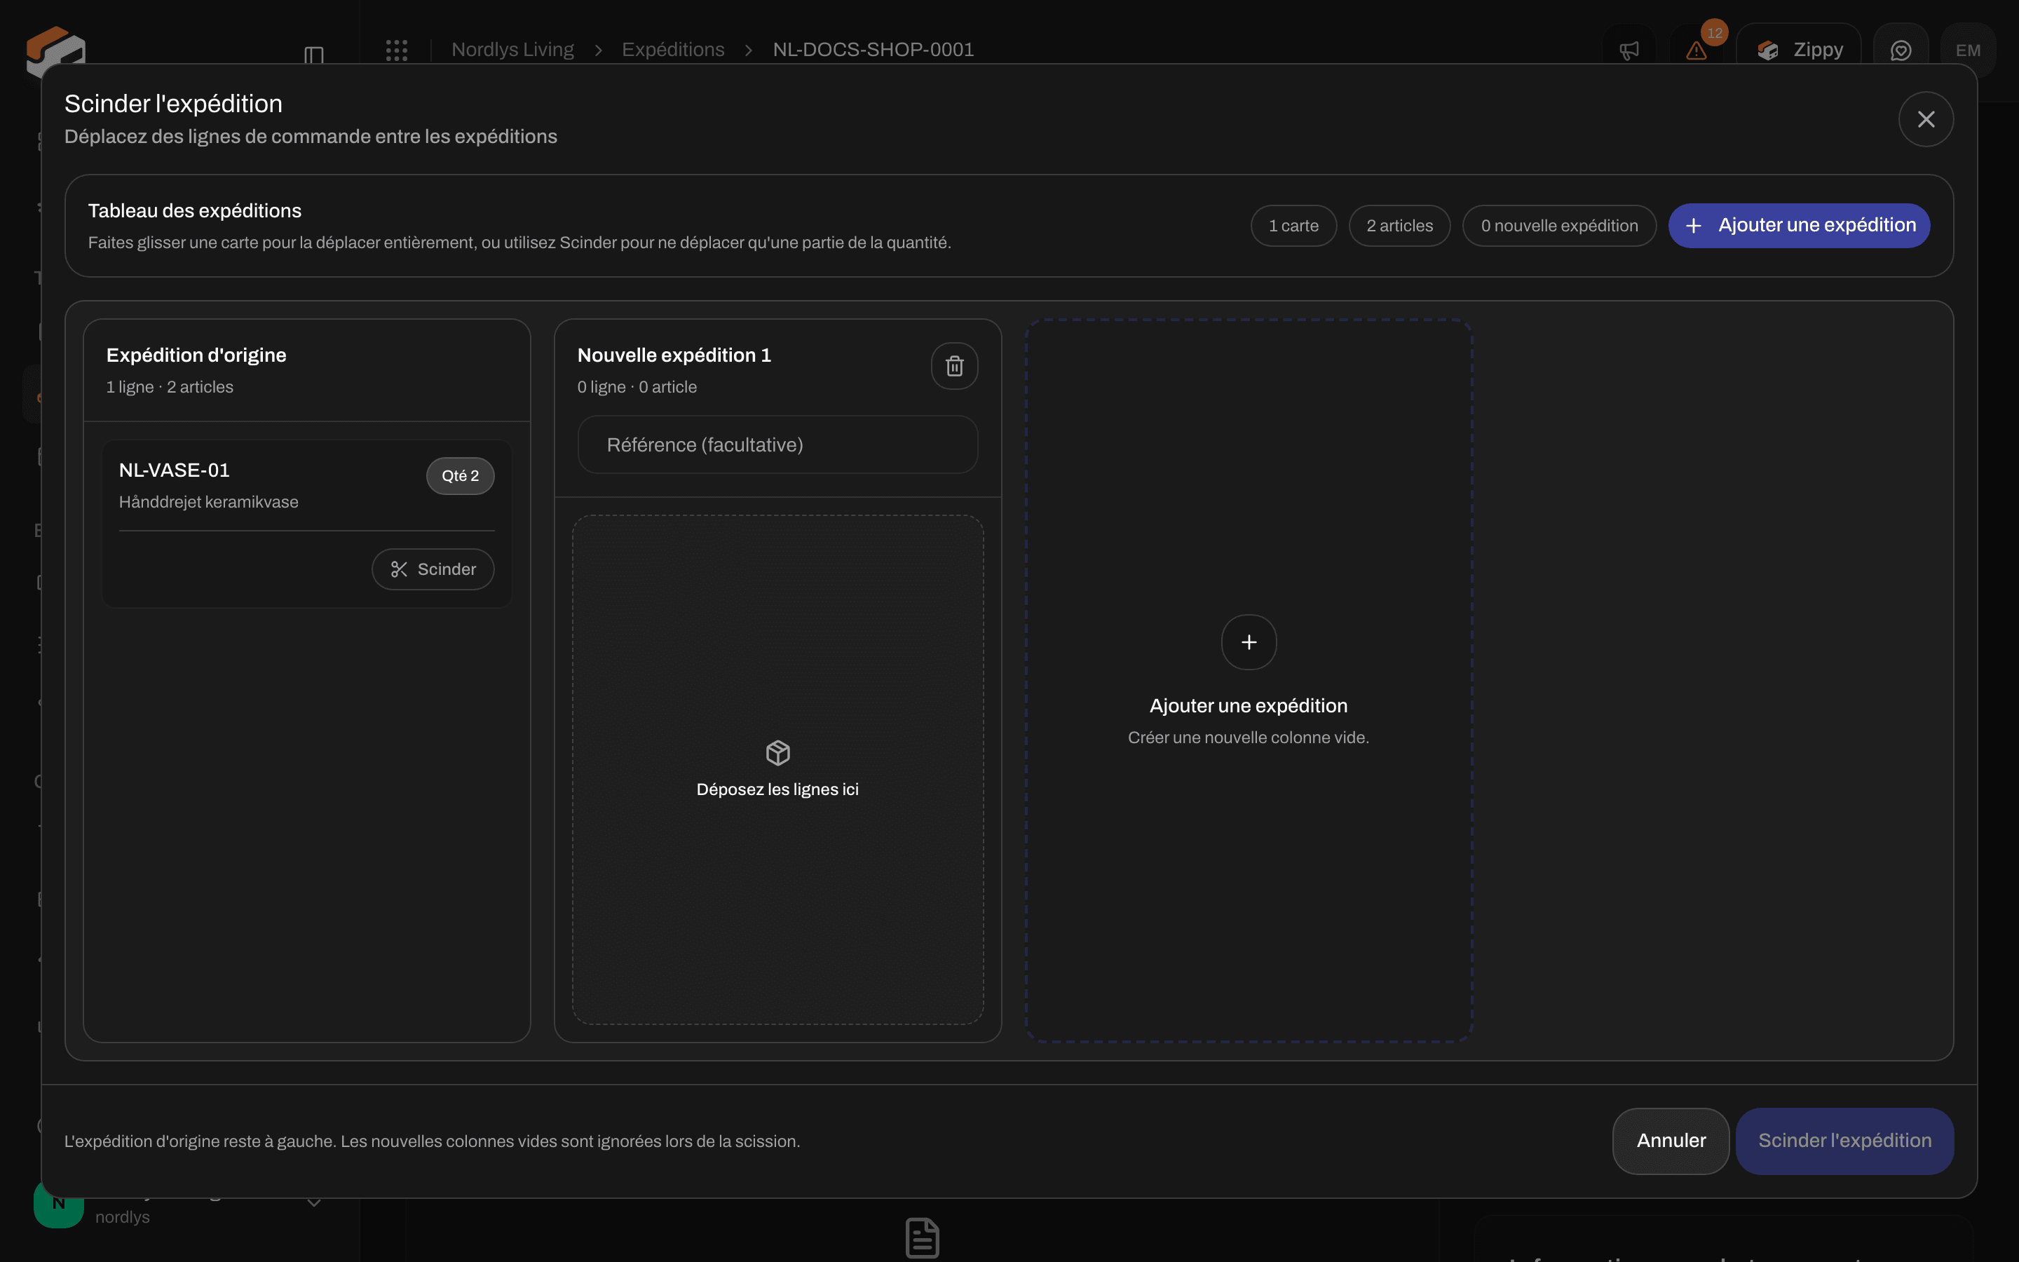Click Créer une nouvelle colonne vide text
Image resolution: width=2019 pixels, height=1262 pixels.
point(1248,738)
